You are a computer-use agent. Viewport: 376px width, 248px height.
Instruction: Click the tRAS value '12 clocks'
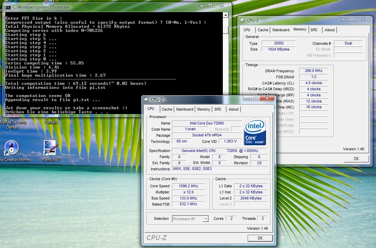[x=314, y=101]
